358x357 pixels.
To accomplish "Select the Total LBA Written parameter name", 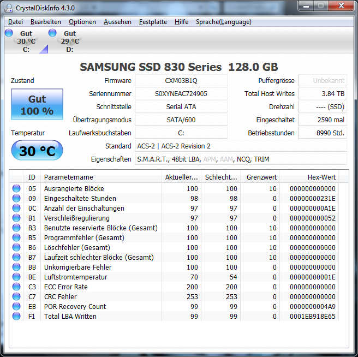I will 70,316.
